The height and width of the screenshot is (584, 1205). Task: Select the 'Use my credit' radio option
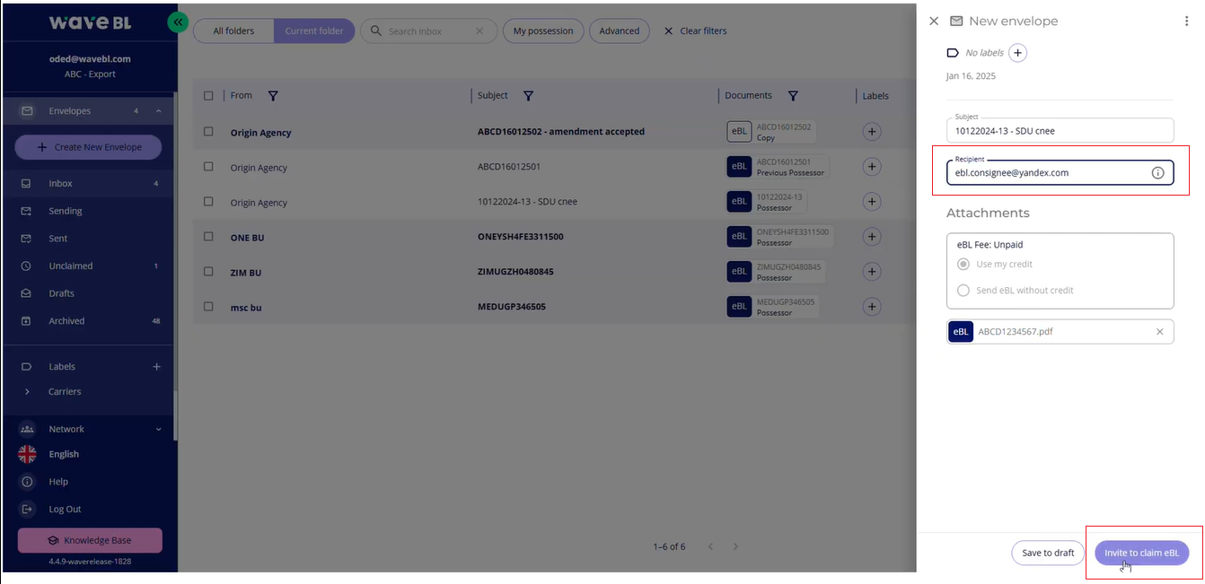963,265
